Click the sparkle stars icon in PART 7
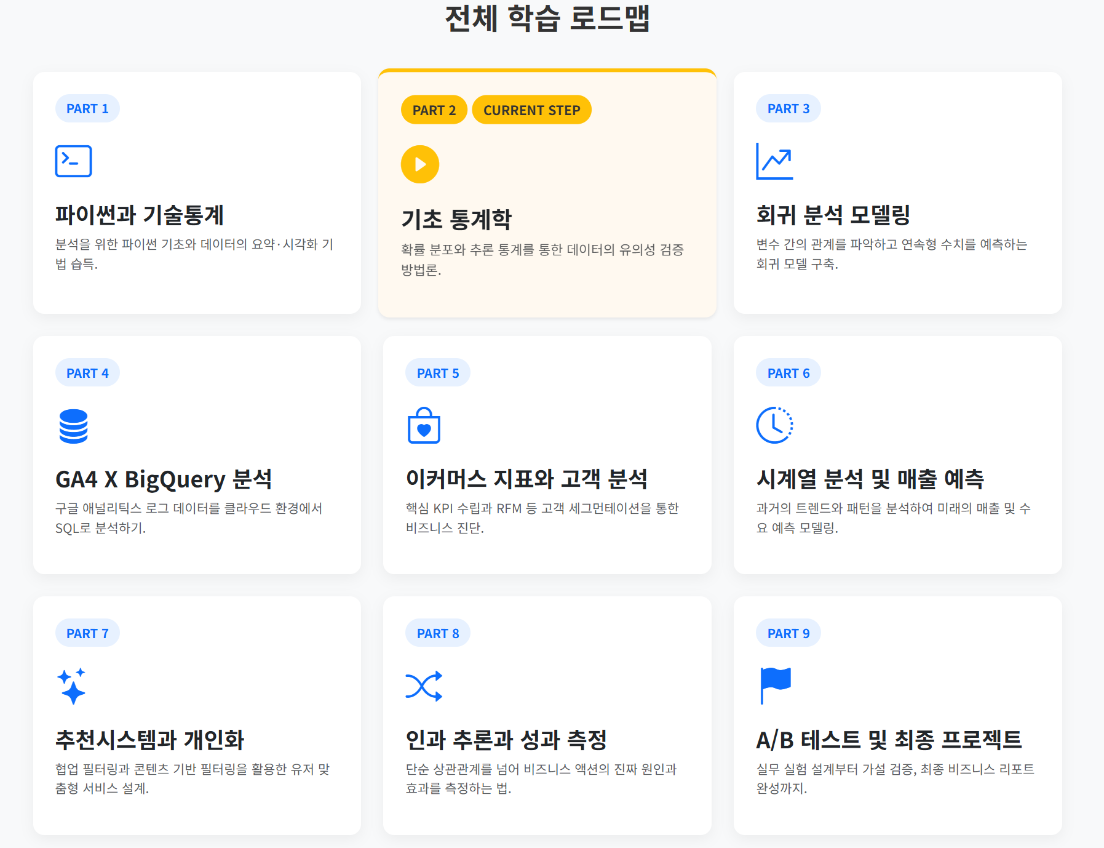The image size is (1104, 848). point(71,686)
